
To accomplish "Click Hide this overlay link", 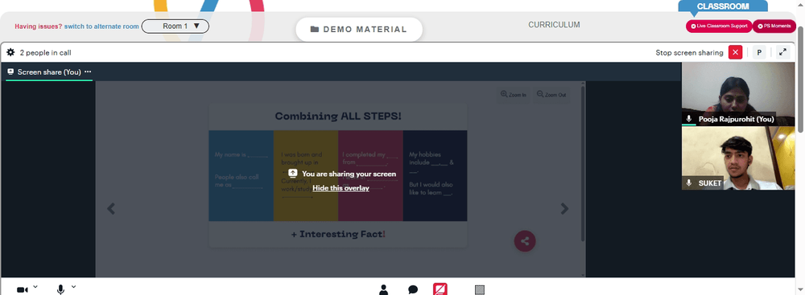I will (x=341, y=188).
